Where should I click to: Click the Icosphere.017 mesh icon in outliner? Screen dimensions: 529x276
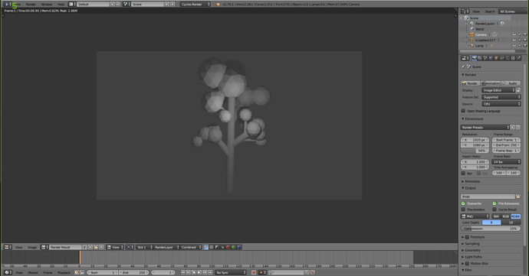(472, 40)
